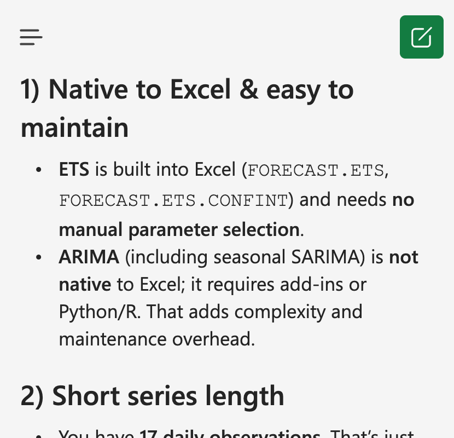
Task: Click the bold "ARIMA" term
Action: coord(89,257)
